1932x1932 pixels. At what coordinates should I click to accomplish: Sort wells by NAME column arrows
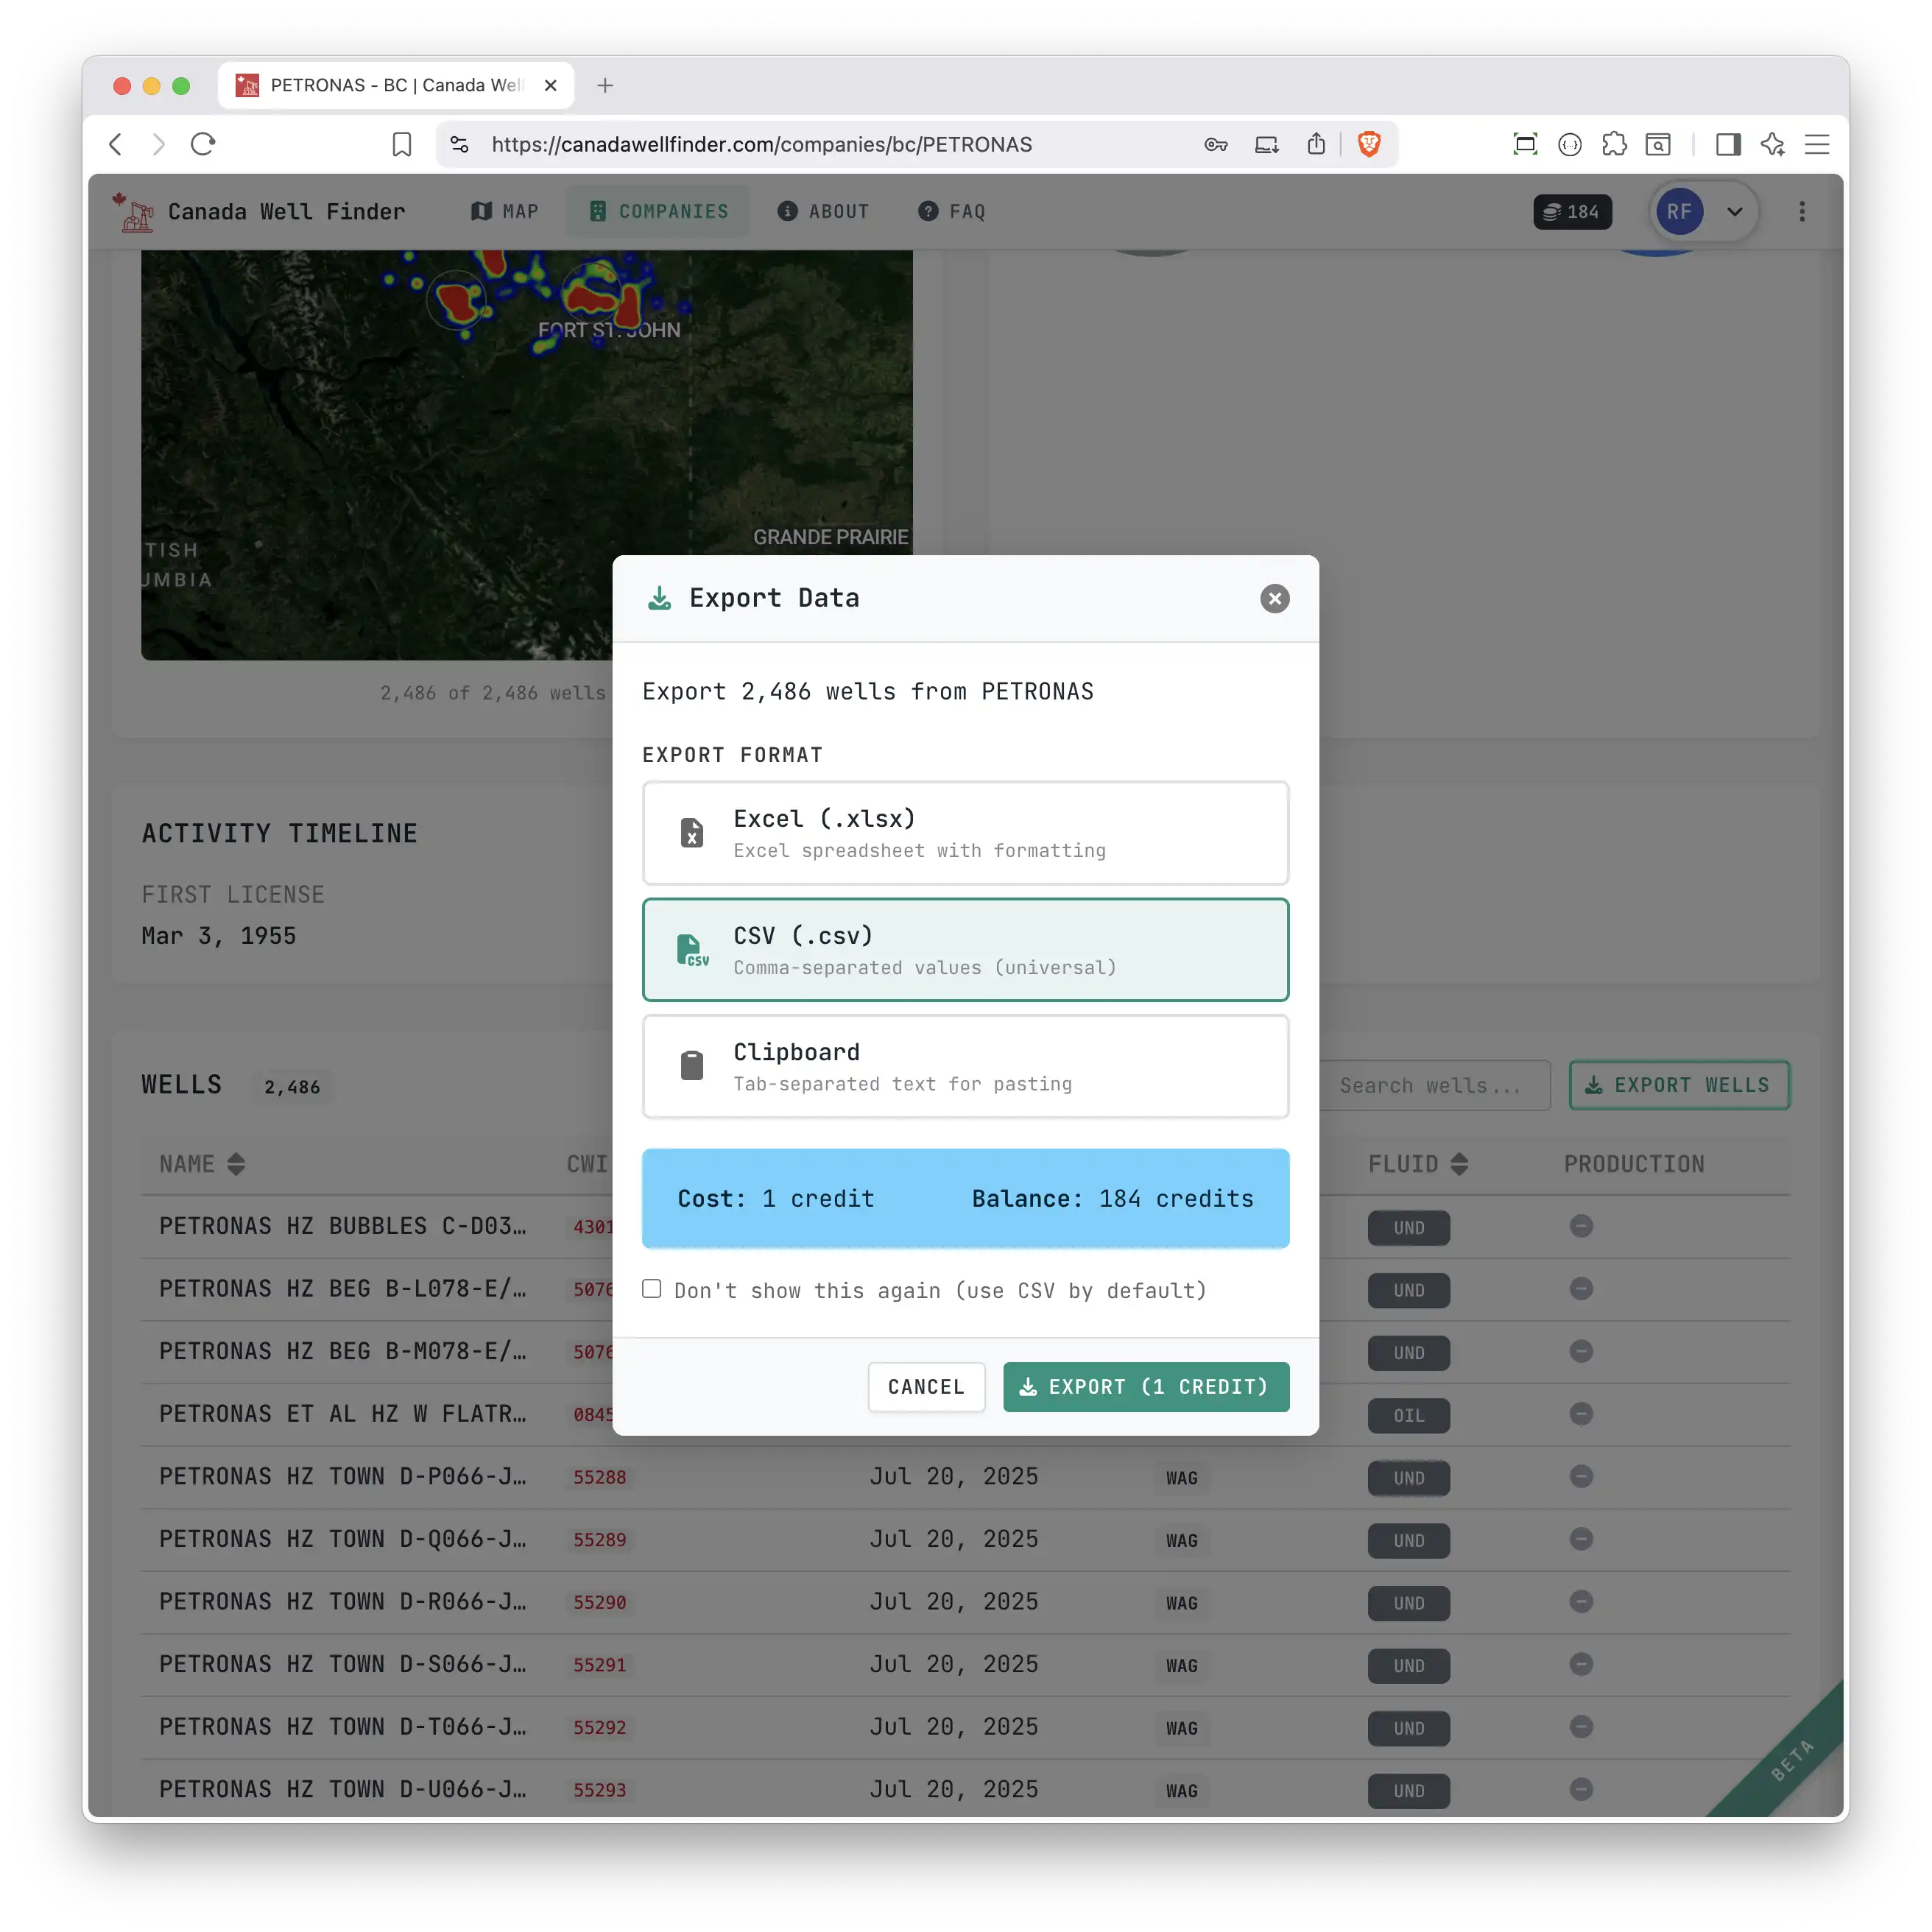point(236,1163)
